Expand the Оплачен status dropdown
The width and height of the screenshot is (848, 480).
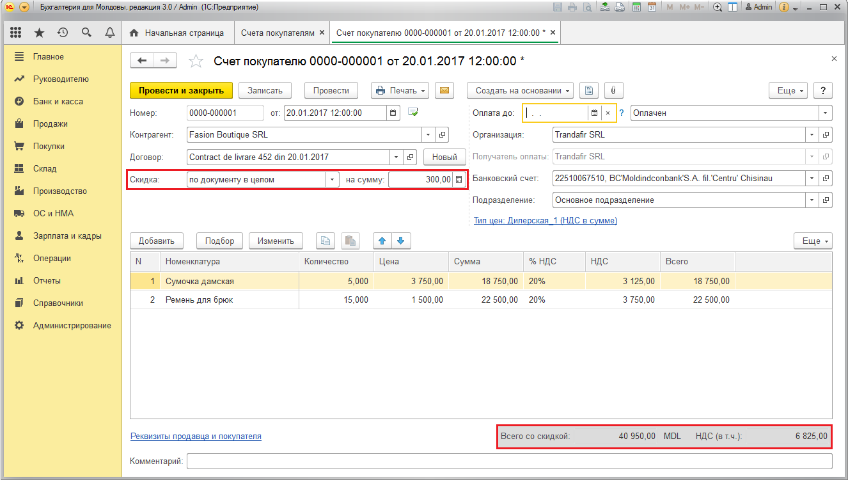tap(826, 113)
